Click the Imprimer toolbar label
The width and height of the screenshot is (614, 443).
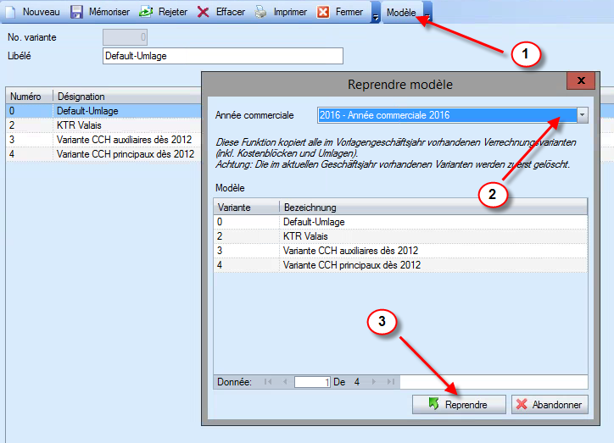(x=290, y=12)
